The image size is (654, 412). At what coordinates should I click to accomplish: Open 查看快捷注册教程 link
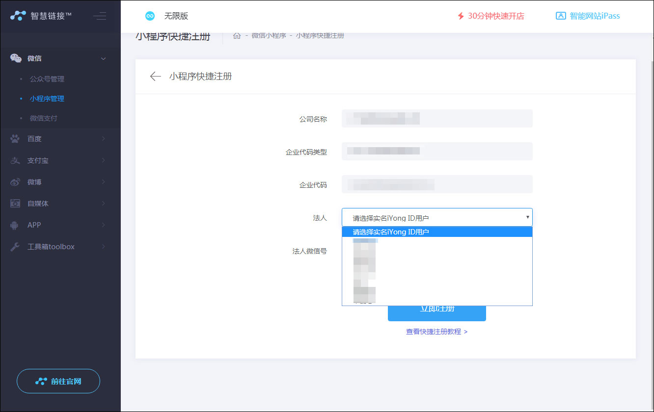coord(436,332)
